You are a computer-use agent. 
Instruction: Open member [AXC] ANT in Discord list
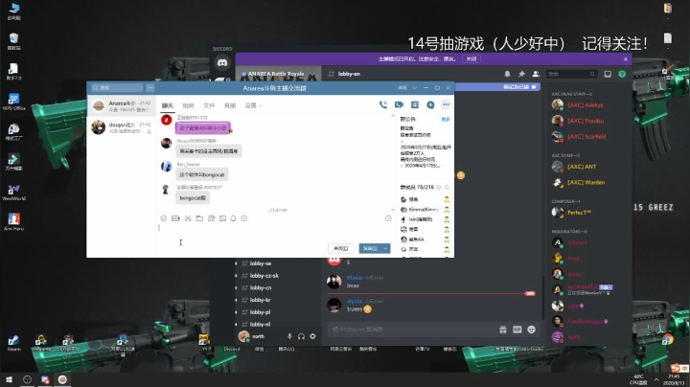pos(582,167)
